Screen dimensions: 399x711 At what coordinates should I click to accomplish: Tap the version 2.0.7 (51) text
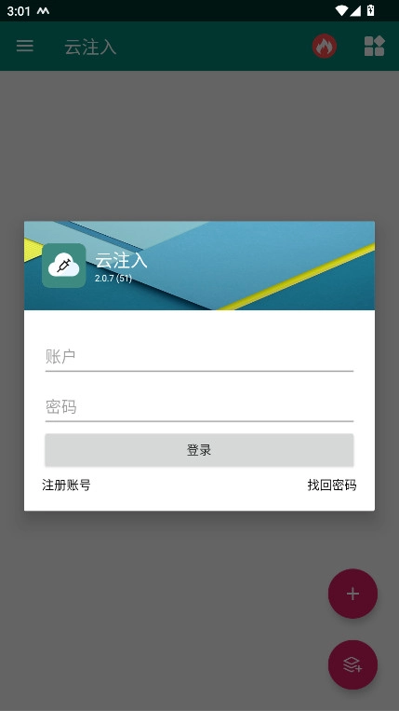tap(113, 279)
